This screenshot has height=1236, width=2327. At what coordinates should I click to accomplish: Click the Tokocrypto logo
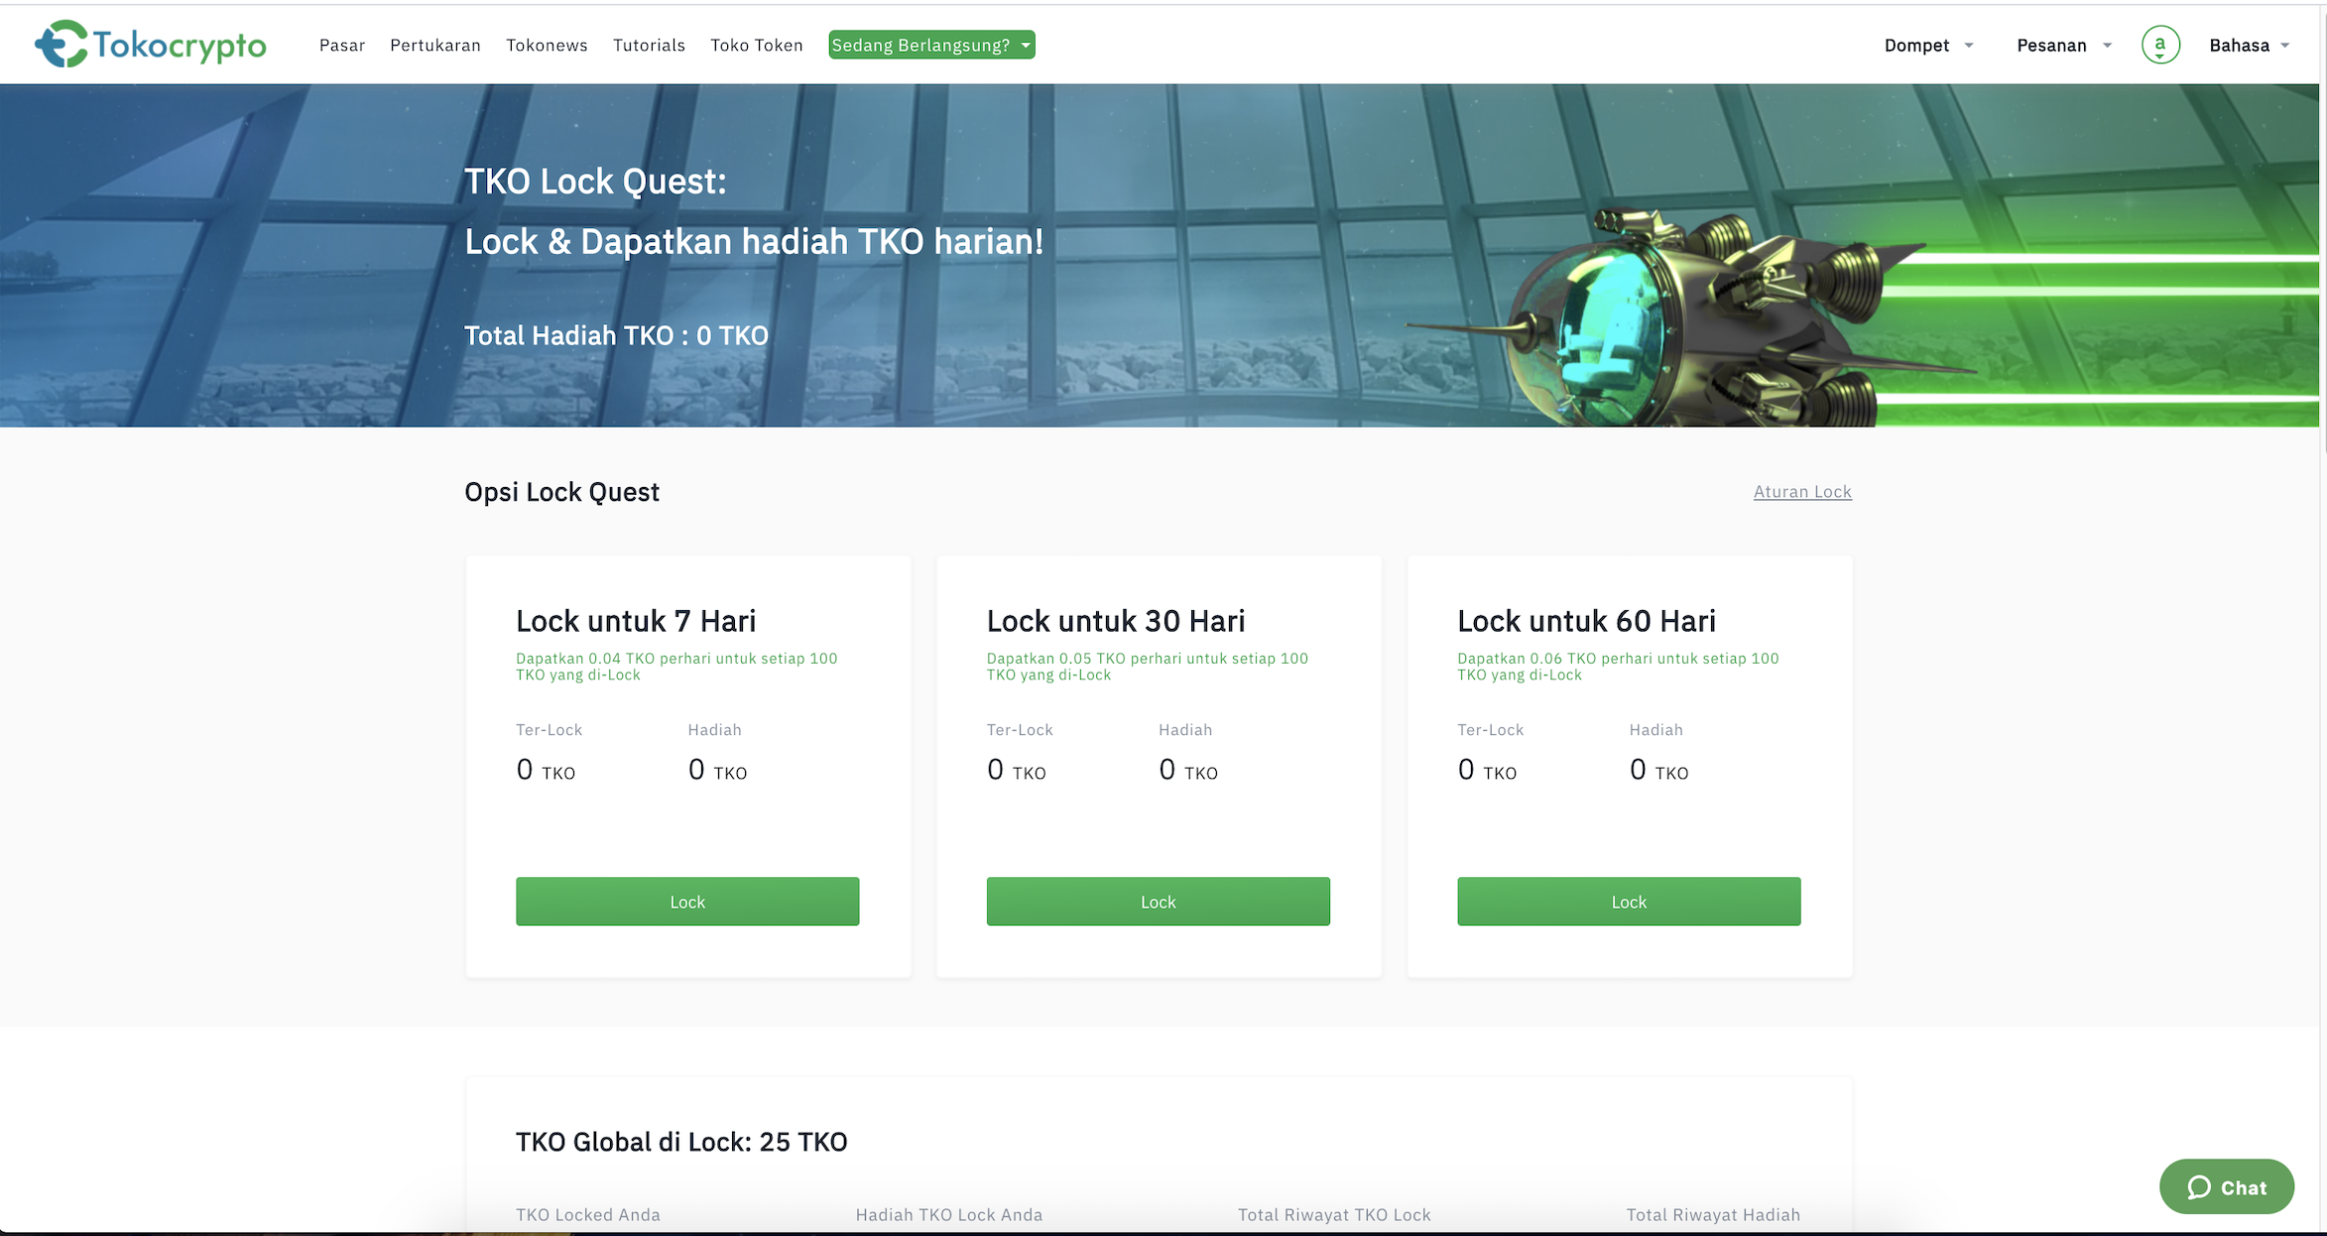(x=151, y=45)
